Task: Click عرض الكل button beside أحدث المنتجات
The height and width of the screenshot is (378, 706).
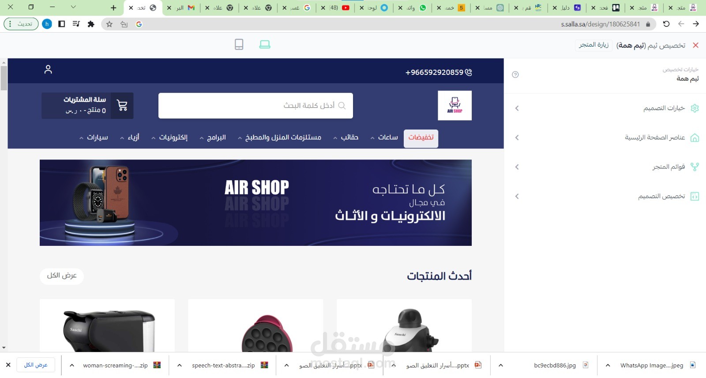Action: (62, 276)
